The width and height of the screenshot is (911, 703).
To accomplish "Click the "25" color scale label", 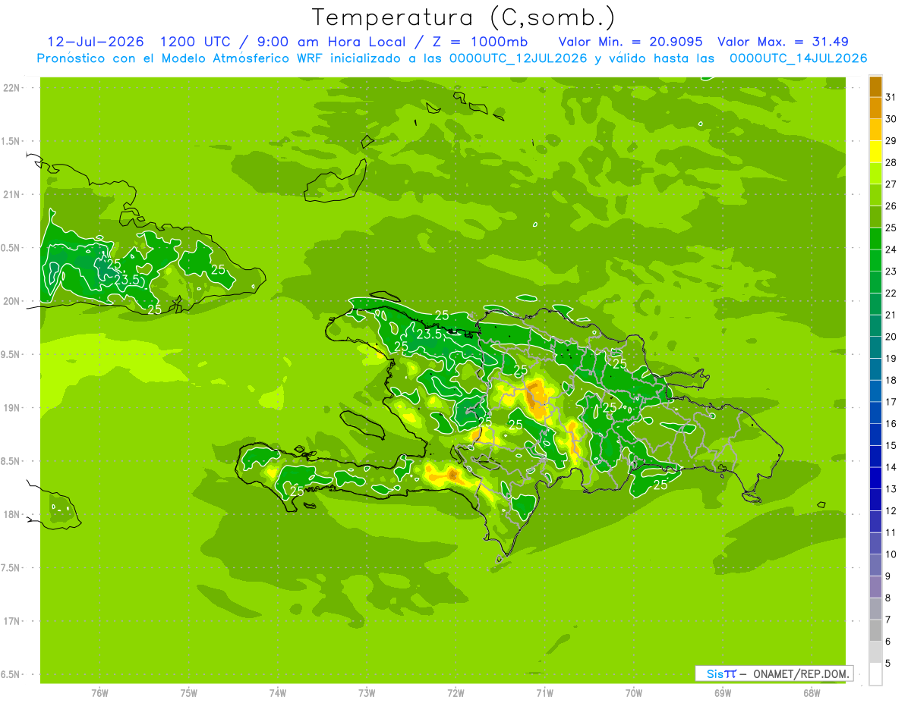I will 891,228.
